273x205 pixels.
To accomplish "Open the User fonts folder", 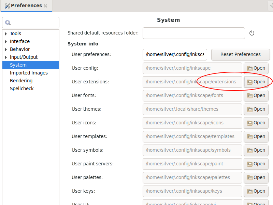I will pyautogui.click(x=256, y=96).
